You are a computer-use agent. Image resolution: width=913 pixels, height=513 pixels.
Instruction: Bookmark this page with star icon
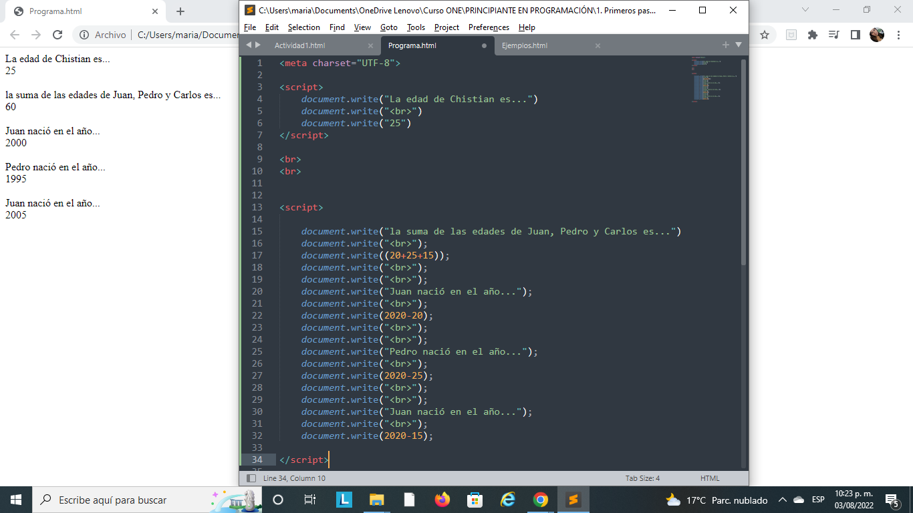click(x=765, y=35)
